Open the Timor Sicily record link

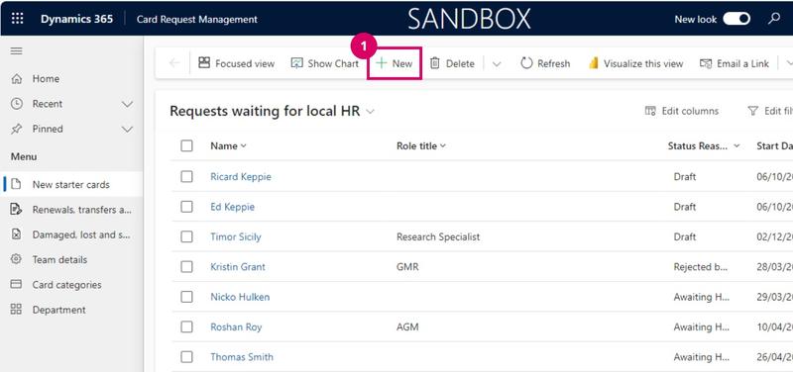[236, 236]
